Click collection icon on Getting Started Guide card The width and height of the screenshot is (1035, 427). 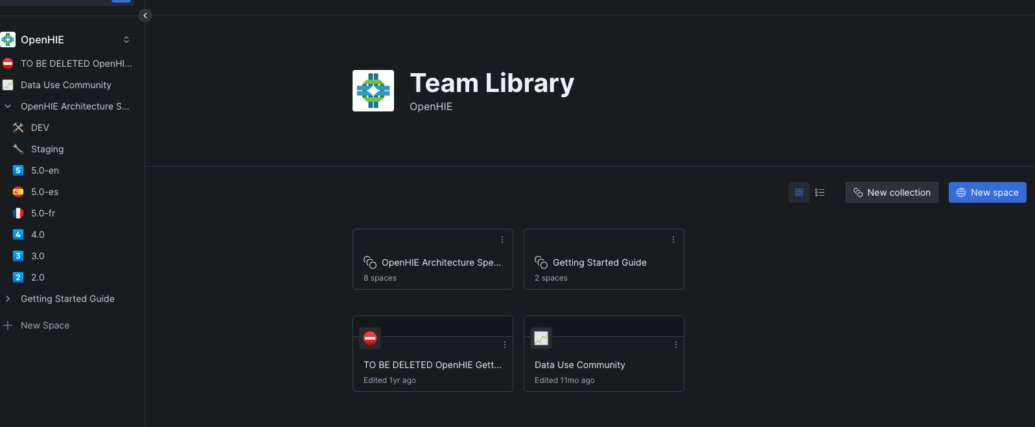point(541,262)
